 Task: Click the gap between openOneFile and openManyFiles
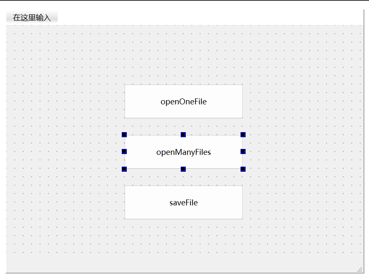pyautogui.click(x=184, y=126)
